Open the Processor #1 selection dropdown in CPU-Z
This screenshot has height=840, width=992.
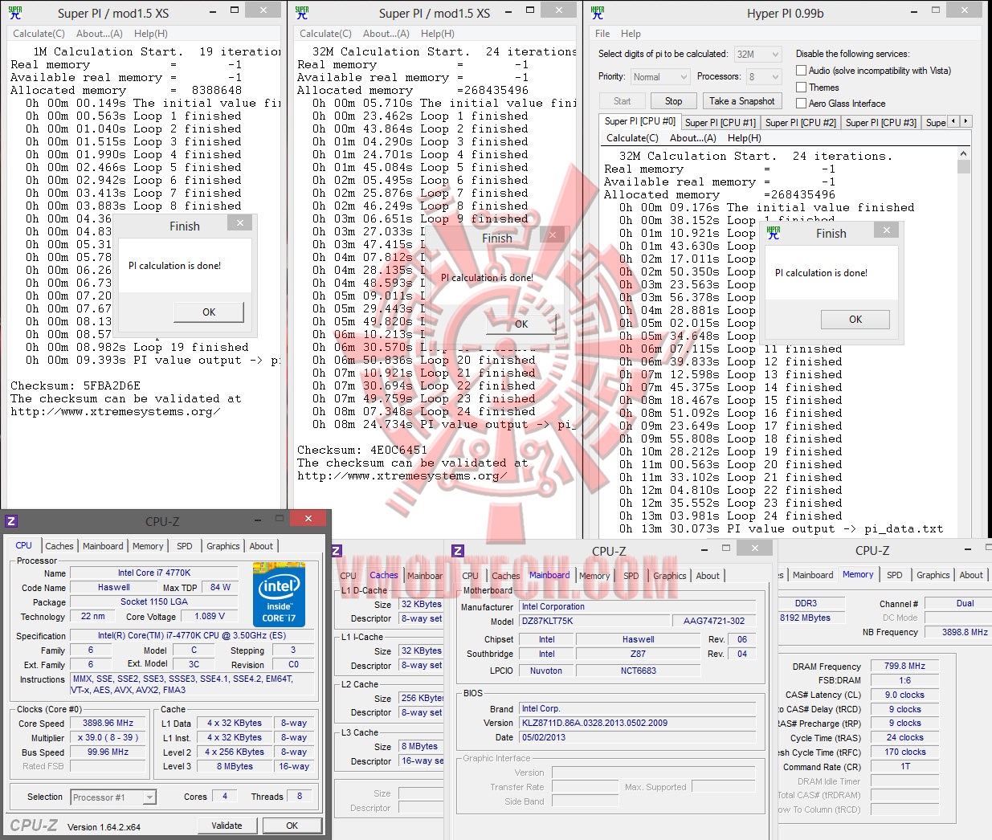113,797
